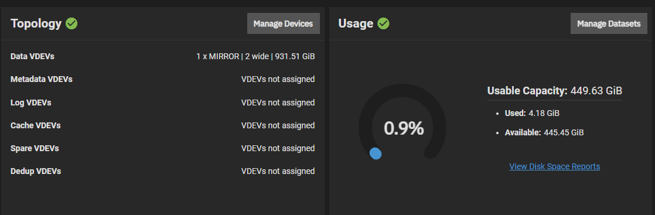Click the Usable Capacity 449.63 GiB text

555,91
